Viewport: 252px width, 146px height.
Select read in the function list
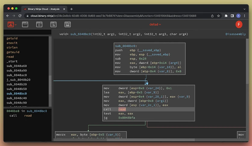point(10,57)
